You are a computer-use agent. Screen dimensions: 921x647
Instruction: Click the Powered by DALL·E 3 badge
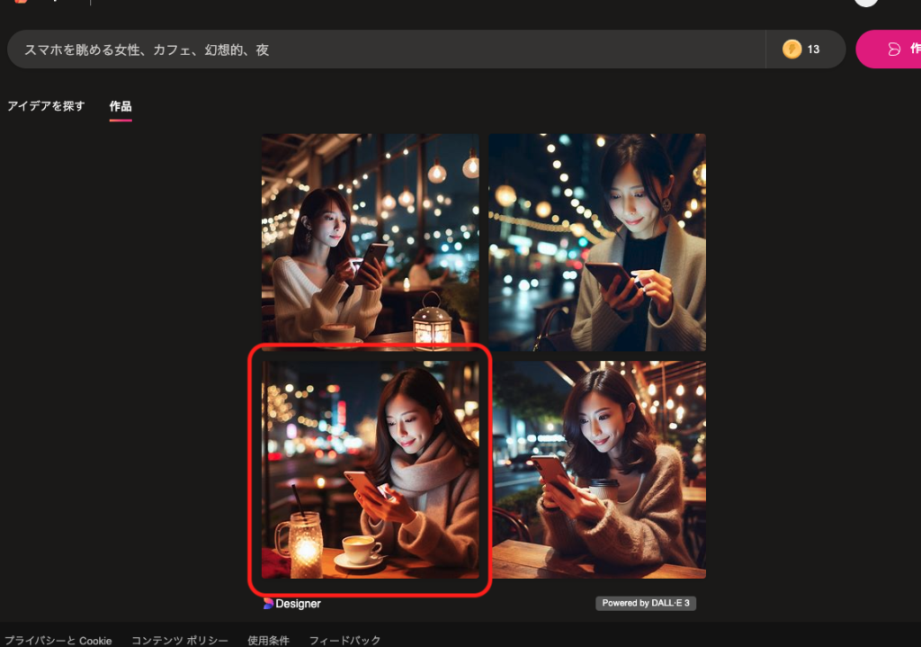[x=645, y=603]
